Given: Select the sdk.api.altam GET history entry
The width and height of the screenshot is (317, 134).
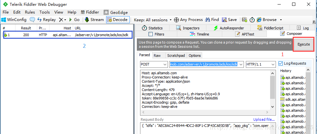Looking at the screenshot, I should point(293,99).
